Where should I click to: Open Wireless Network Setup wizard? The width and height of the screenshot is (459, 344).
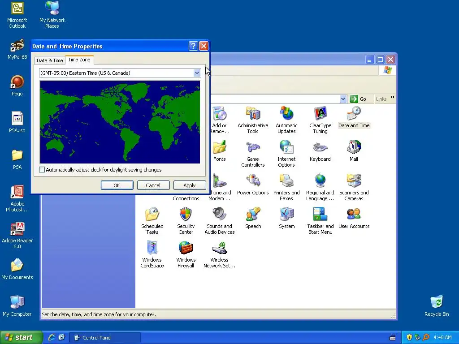[x=220, y=254]
